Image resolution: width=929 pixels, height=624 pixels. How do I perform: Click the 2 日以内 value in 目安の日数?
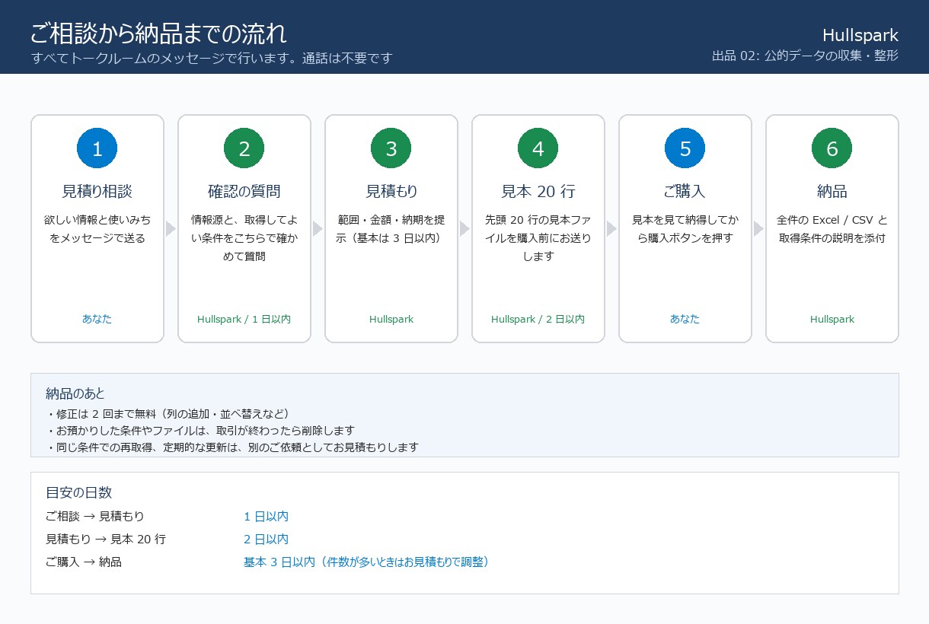266,539
